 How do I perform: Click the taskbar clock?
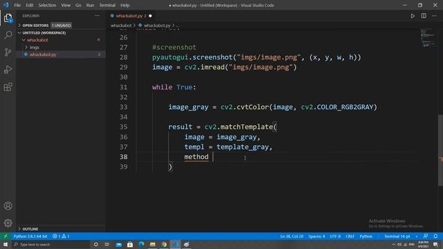(x=423, y=244)
